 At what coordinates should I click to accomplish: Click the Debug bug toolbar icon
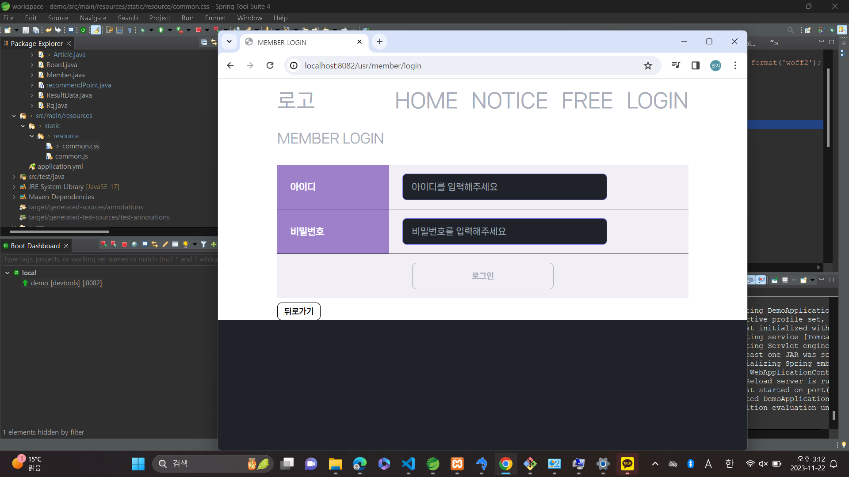142,30
